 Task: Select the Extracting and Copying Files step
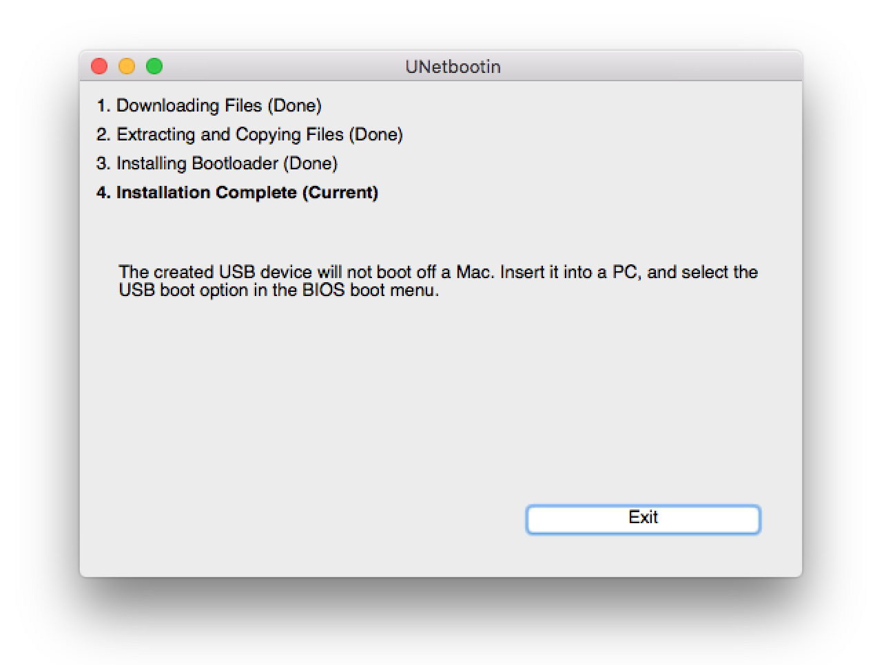pyautogui.click(x=230, y=134)
